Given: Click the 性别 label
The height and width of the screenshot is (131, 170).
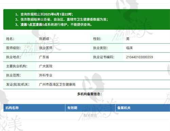Looking at the screenshot, I should pos(97,39).
